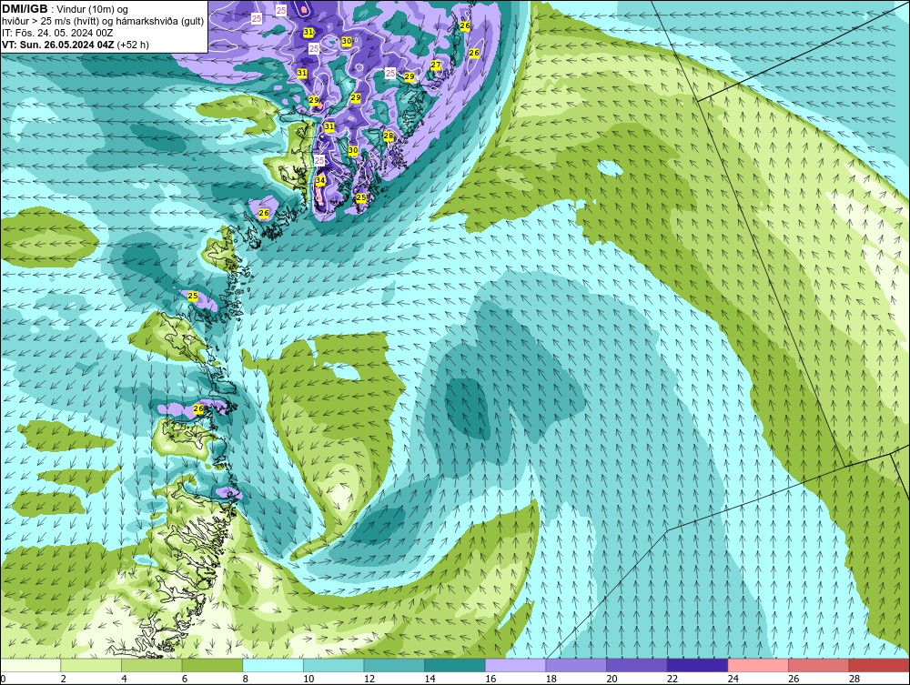Click the legend scale value 8

(245, 679)
